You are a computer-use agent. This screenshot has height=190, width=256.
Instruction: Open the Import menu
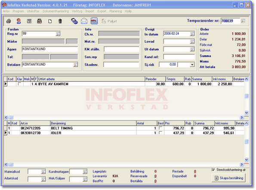tap(90, 11)
